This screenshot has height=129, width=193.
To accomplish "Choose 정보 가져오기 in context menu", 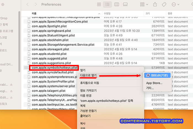I will [88, 91].
